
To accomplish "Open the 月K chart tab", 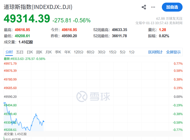I will [49, 52].
